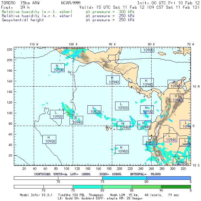This screenshot has width=201, height=201.
Task: Click the '44 levels' model info text
Action: [153, 195]
